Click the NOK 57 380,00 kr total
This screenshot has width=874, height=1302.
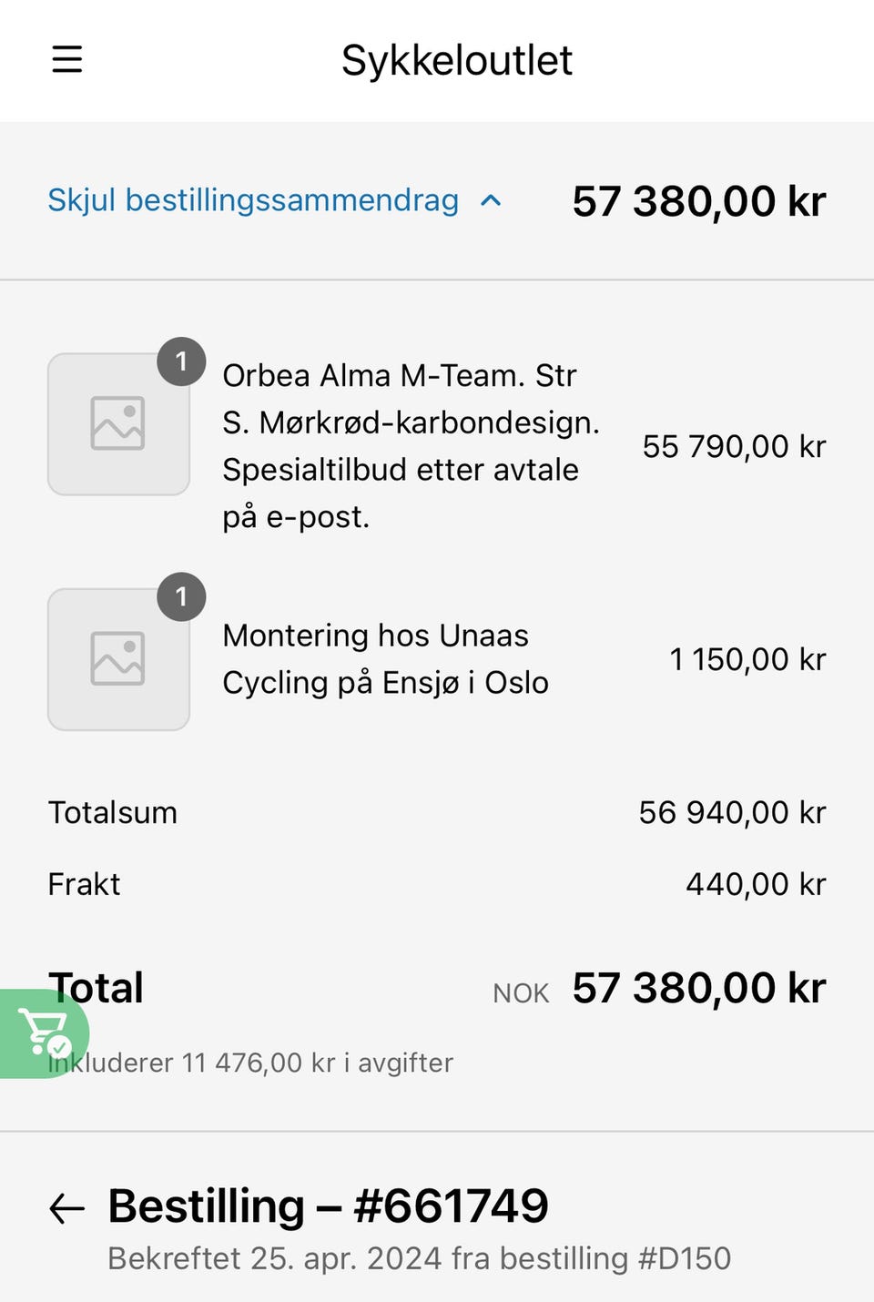point(698,989)
